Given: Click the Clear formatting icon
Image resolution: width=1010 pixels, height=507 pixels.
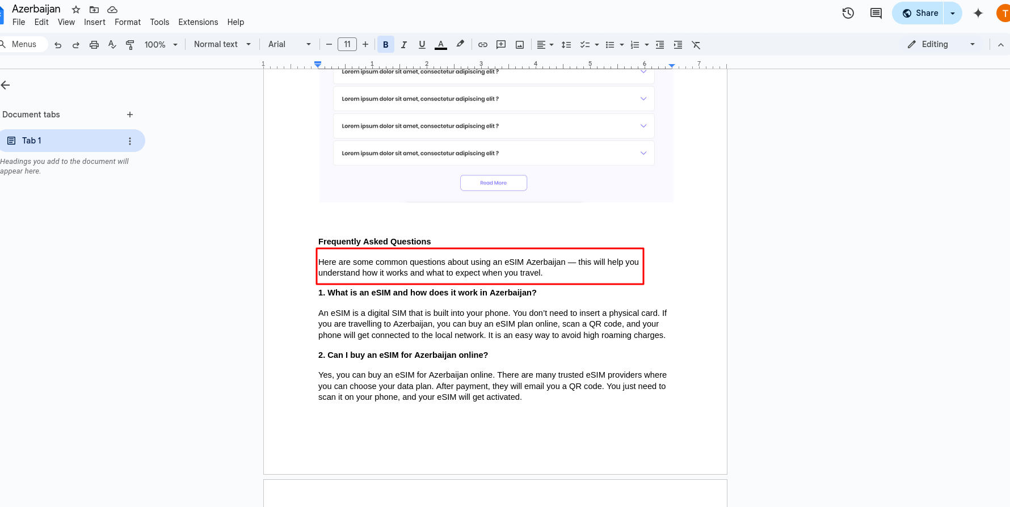Looking at the screenshot, I should click(x=696, y=45).
